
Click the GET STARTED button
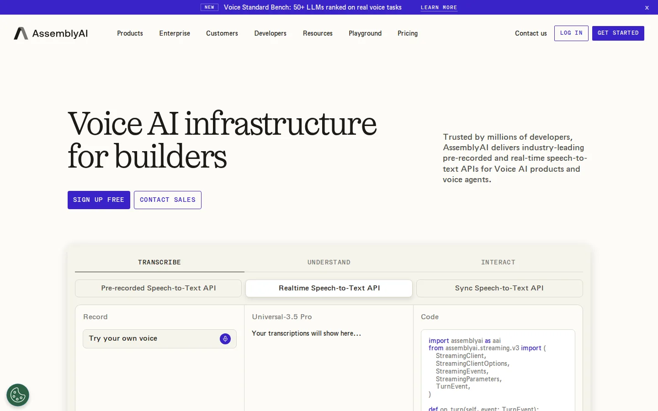(x=618, y=33)
